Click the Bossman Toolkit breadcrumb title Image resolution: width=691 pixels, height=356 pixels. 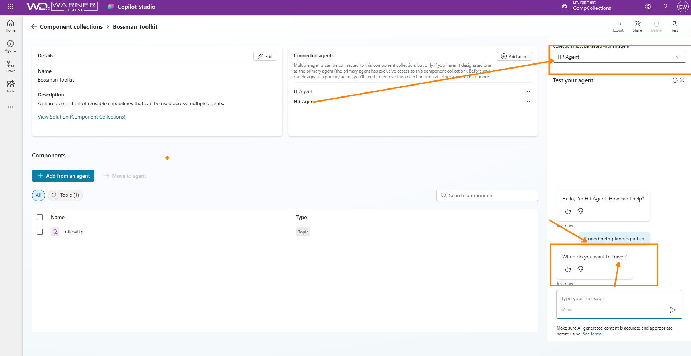coord(135,26)
